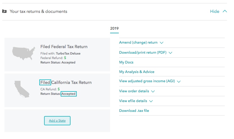Expand Amend (change) return option
This screenshot has width=234, height=139.
tap(162, 43)
